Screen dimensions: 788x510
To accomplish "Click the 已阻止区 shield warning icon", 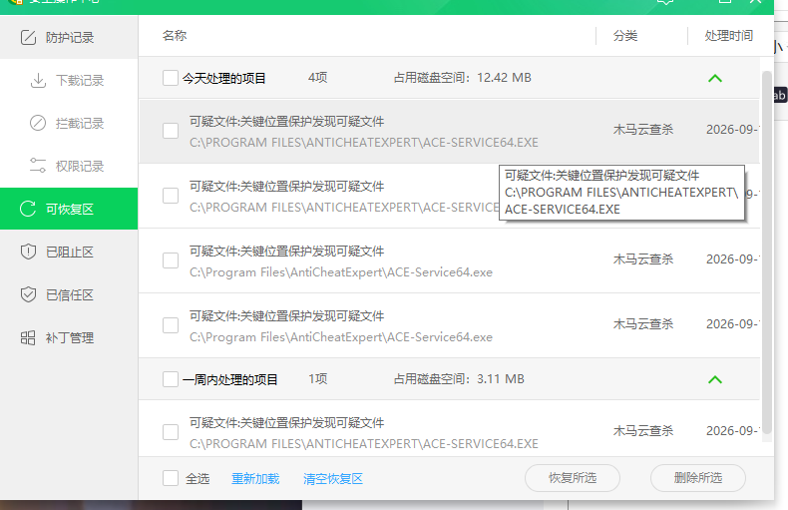I will click(x=28, y=252).
